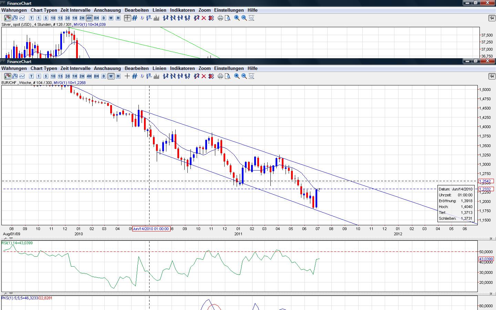Click the PKS(1) 5;5;5 indicator label
496x310 pixels.
pos(27,298)
